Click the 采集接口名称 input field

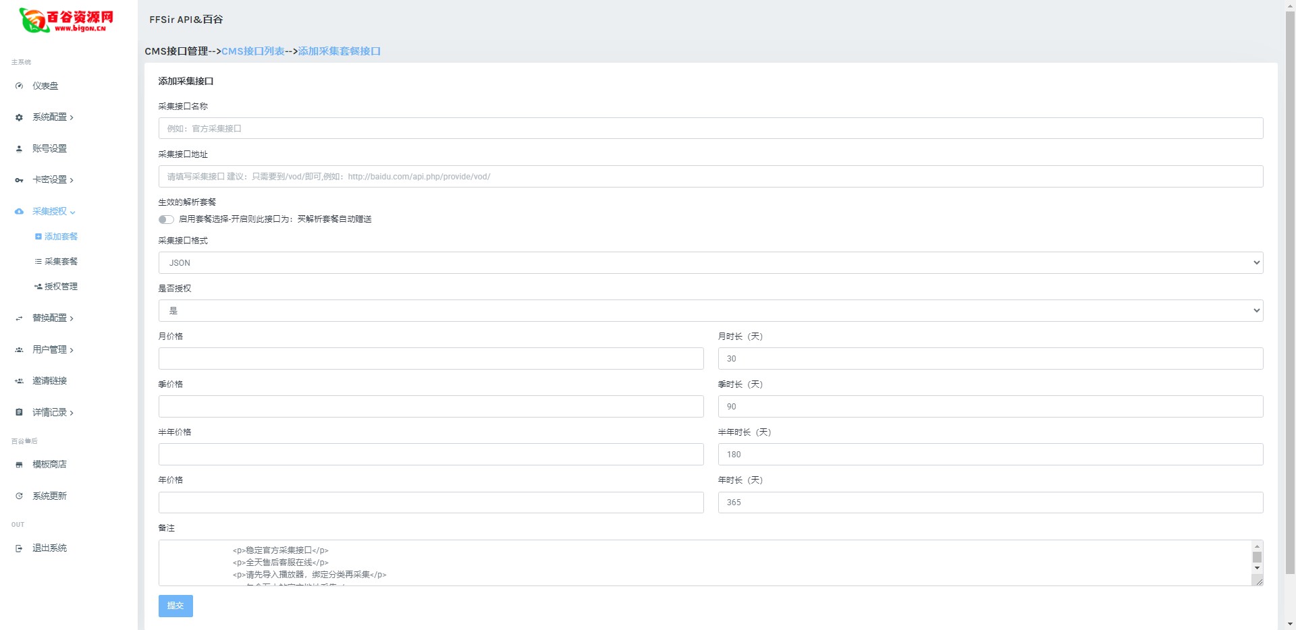(x=710, y=129)
